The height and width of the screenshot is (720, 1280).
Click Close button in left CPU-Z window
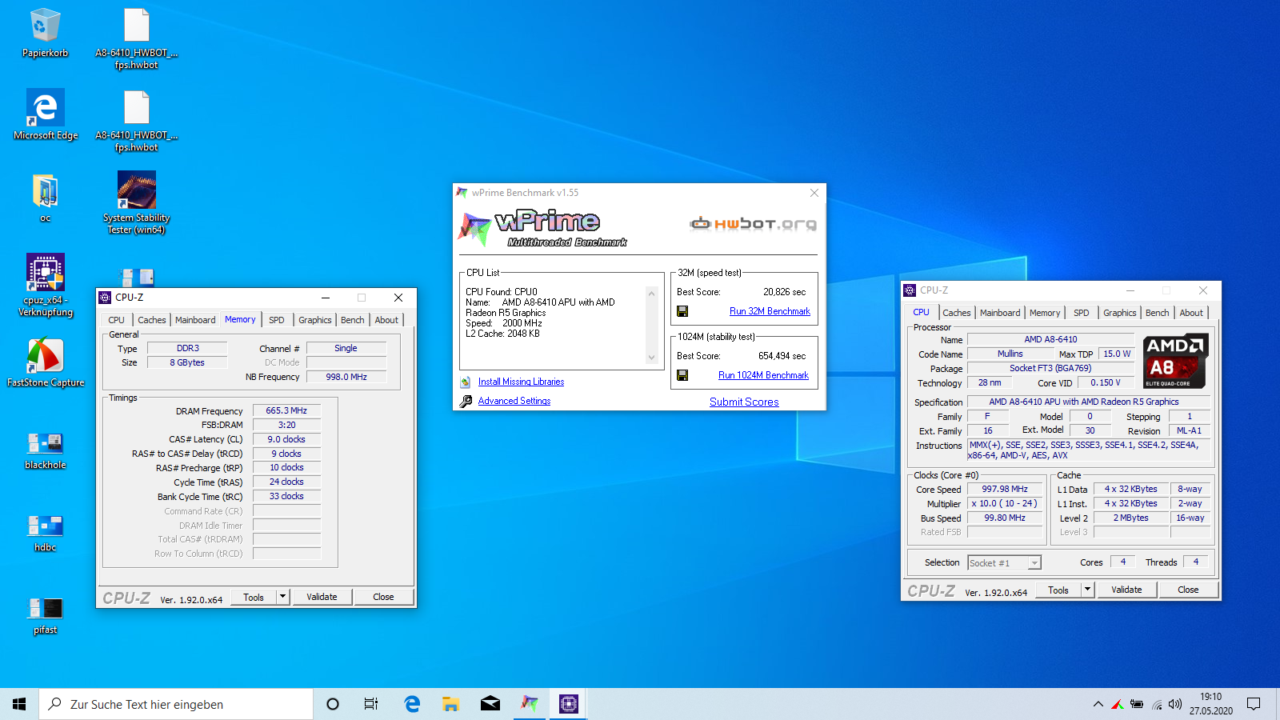click(383, 597)
